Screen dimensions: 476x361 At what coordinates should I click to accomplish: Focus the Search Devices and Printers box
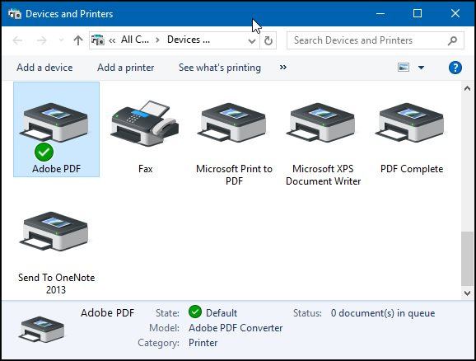(x=376, y=40)
